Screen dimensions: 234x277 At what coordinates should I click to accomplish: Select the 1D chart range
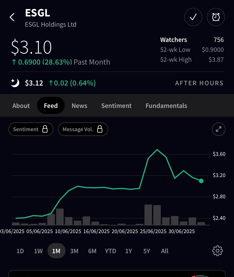point(20,251)
